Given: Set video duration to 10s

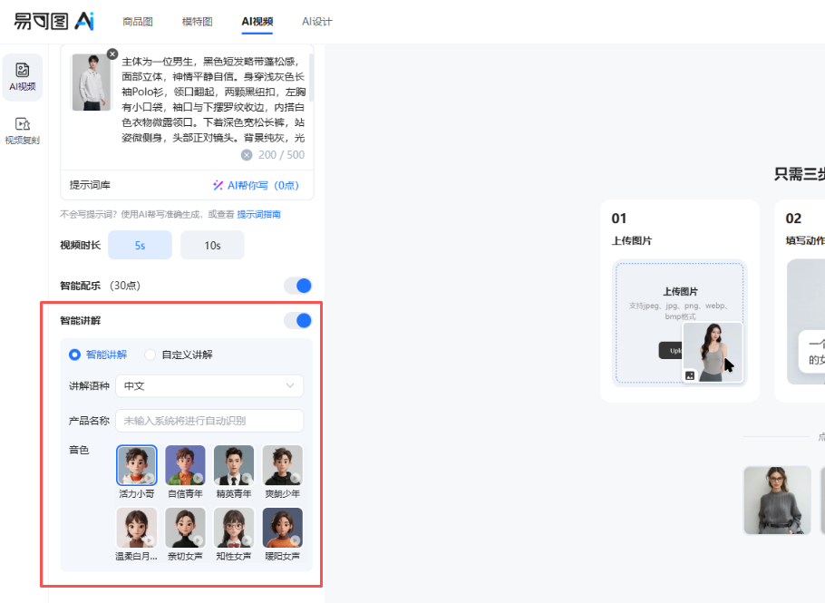Looking at the screenshot, I should 212,245.
